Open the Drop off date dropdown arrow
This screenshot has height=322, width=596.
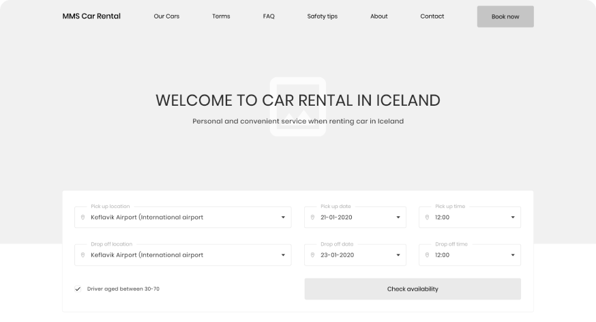[398, 255]
